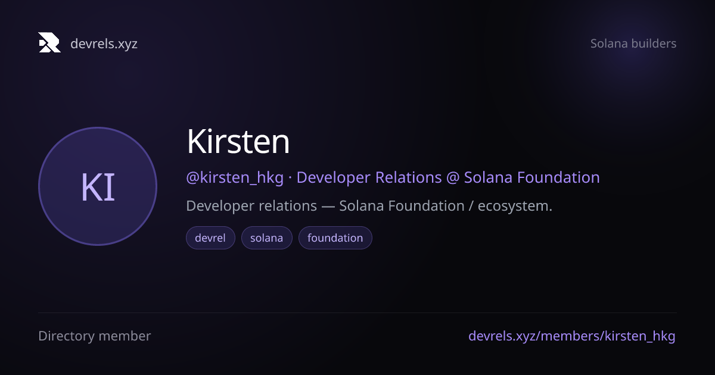Screen dimensions: 715x375
Task: Select the Developer relations description text
Action: point(369,206)
